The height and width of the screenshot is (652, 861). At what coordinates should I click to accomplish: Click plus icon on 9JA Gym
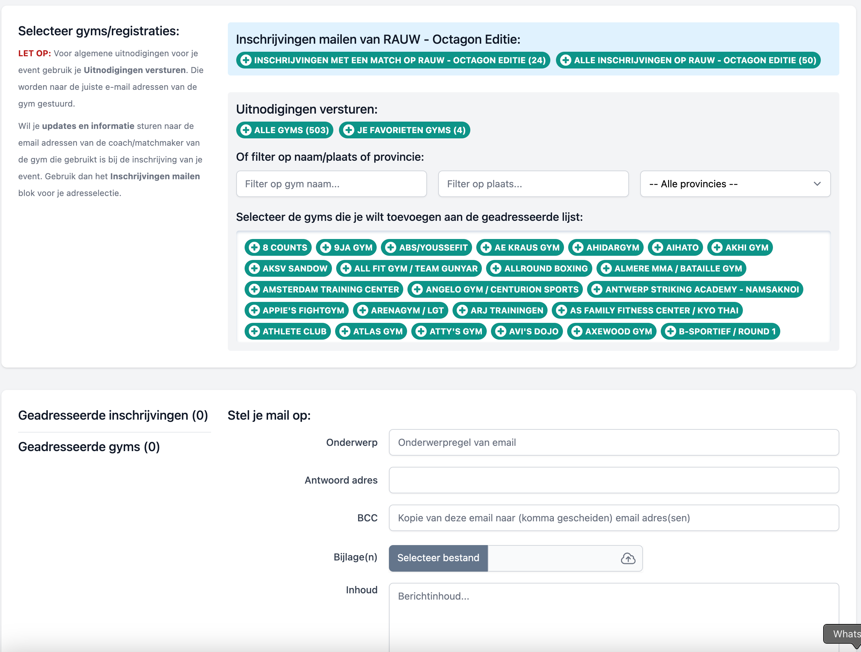click(x=325, y=248)
